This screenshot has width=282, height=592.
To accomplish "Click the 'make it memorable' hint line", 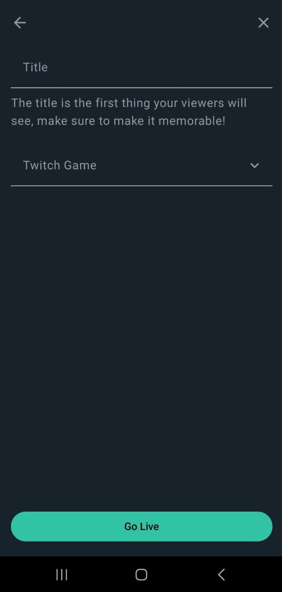I will (118, 121).
